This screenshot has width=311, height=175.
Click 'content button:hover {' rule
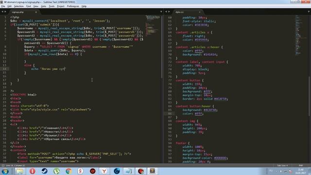click(195, 106)
